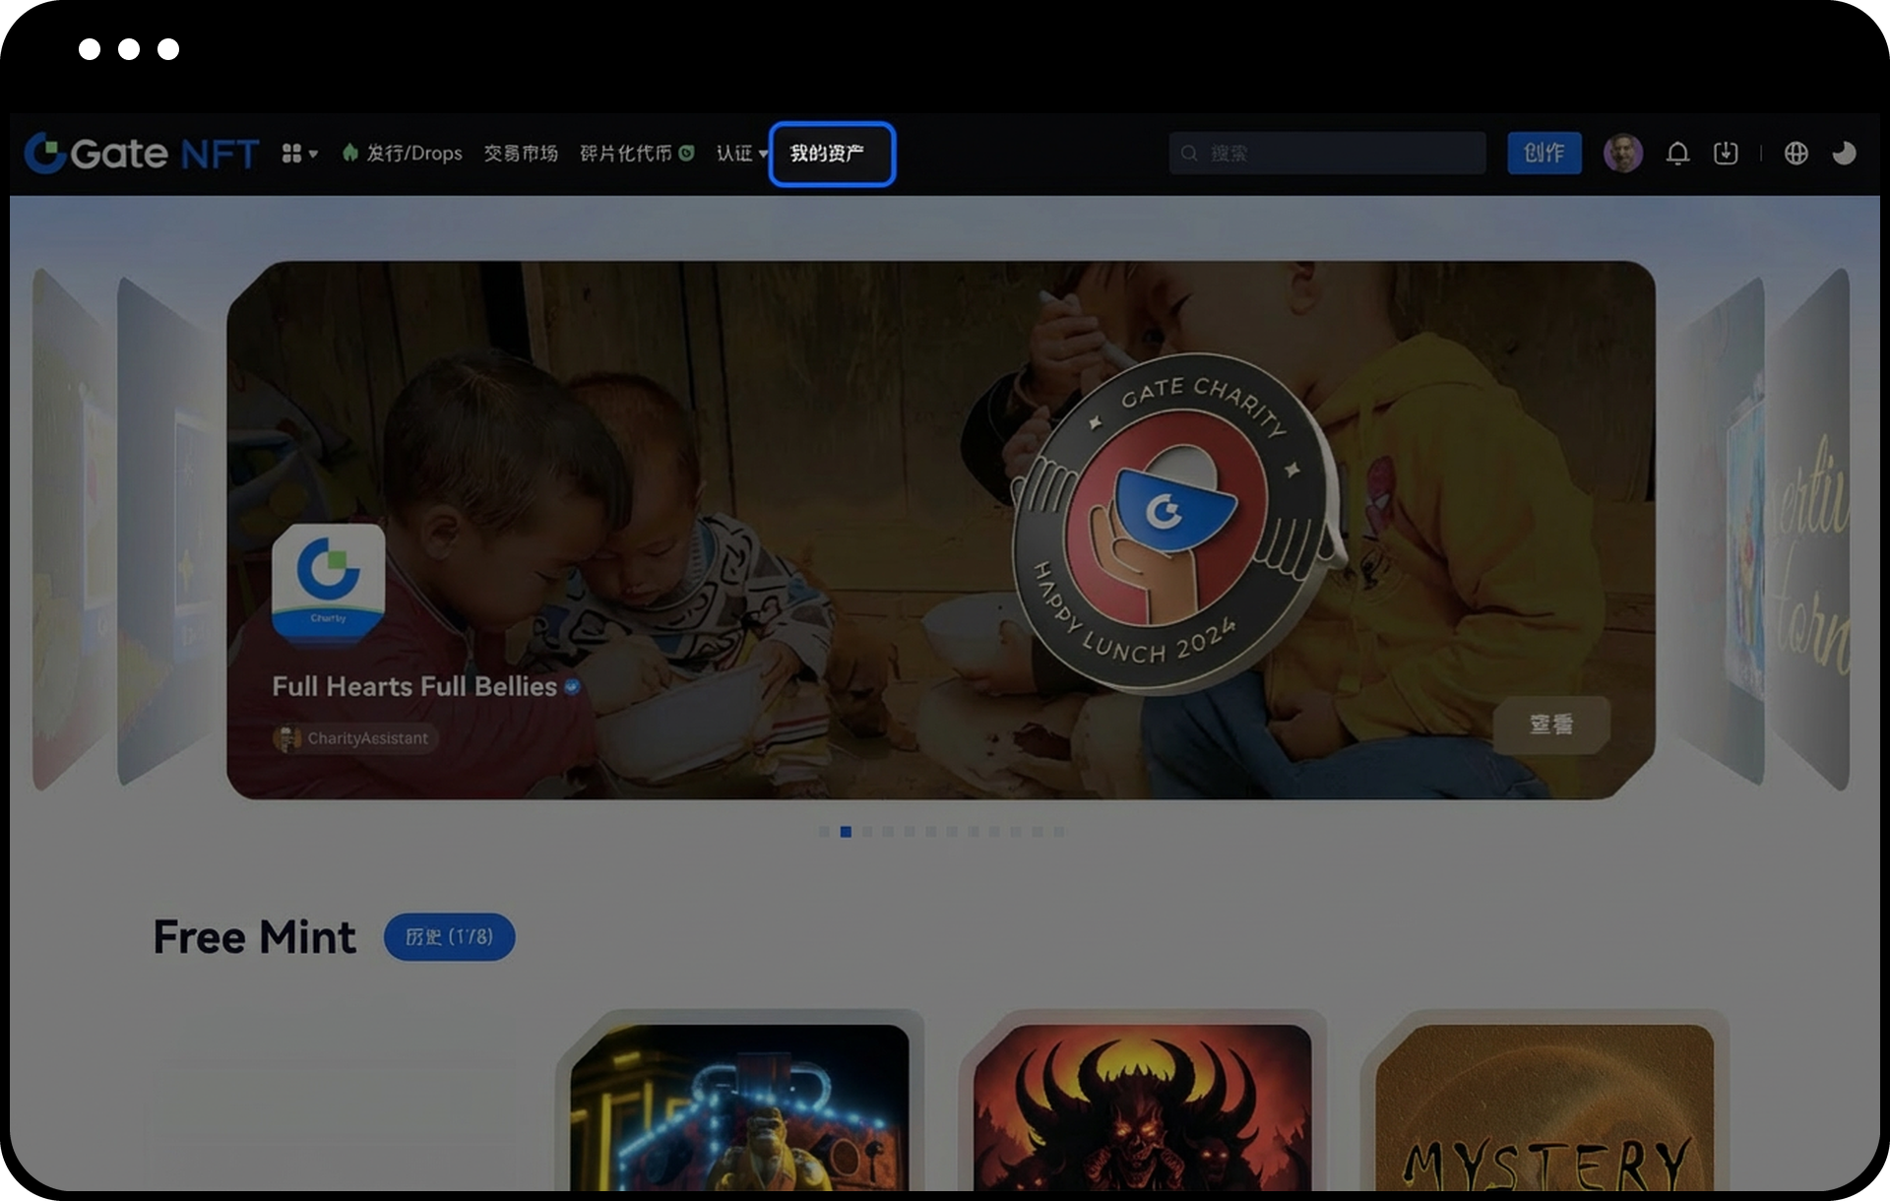
Task: Click the Gate Charity collection icon
Action: tap(328, 584)
